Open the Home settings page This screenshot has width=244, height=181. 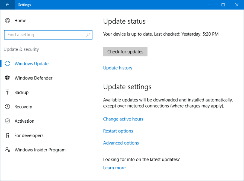(x=20, y=21)
